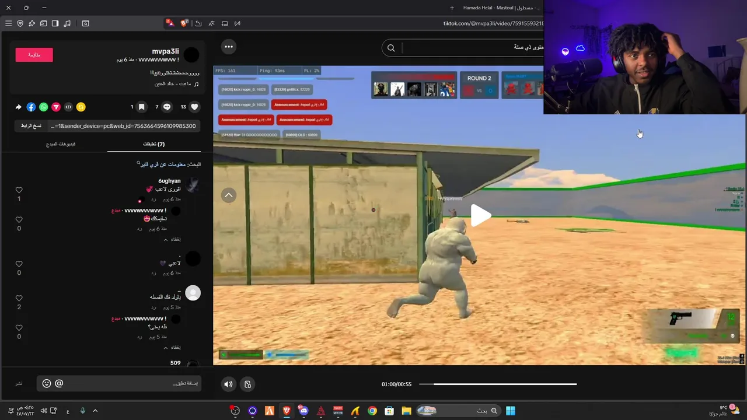Open the video three-dots more menu
This screenshot has height=420, width=747.
click(229, 47)
